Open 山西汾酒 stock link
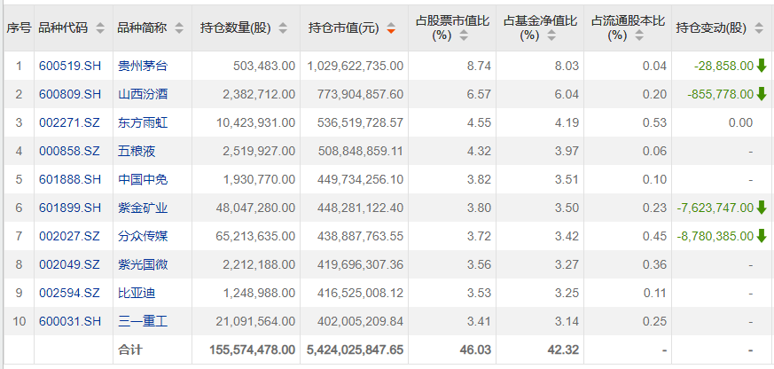This screenshot has height=369, width=774. tap(143, 94)
